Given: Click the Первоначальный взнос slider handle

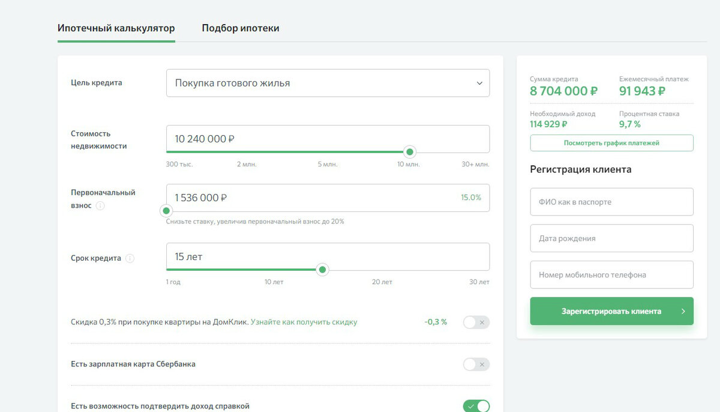Looking at the screenshot, I should click(166, 211).
